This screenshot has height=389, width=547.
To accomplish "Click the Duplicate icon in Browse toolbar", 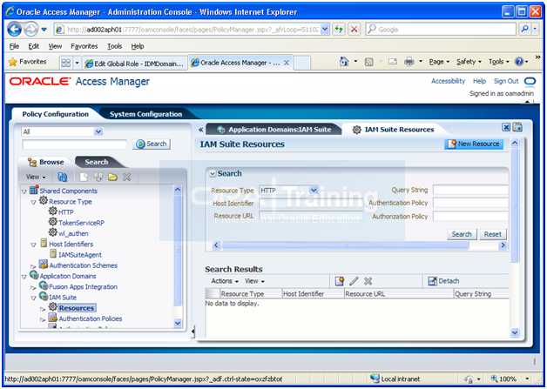I will coord(98,177).
